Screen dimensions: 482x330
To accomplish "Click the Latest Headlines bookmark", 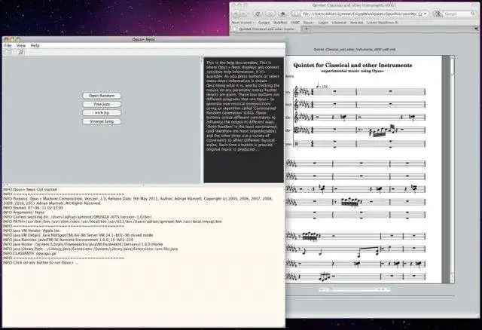I will click(383, 23).
